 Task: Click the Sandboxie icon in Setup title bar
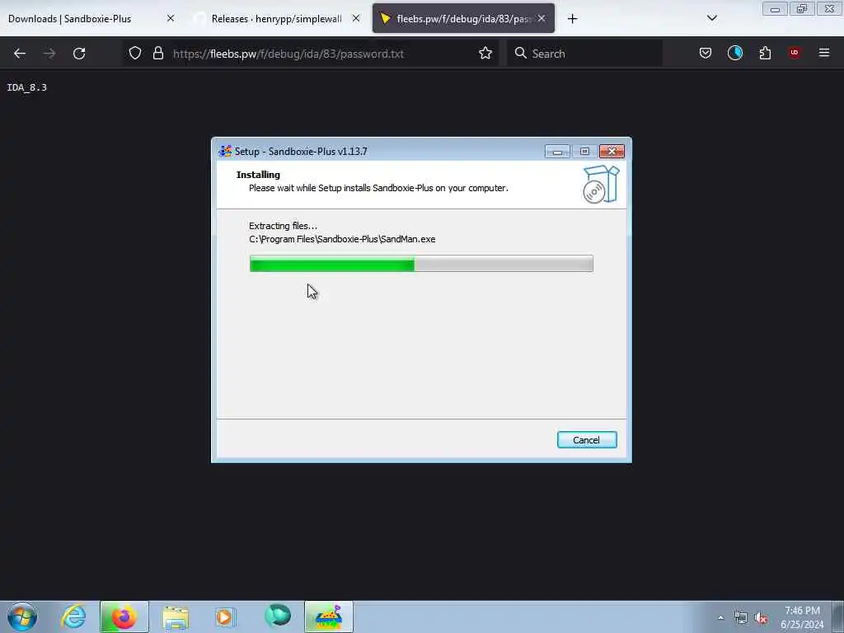225,152
